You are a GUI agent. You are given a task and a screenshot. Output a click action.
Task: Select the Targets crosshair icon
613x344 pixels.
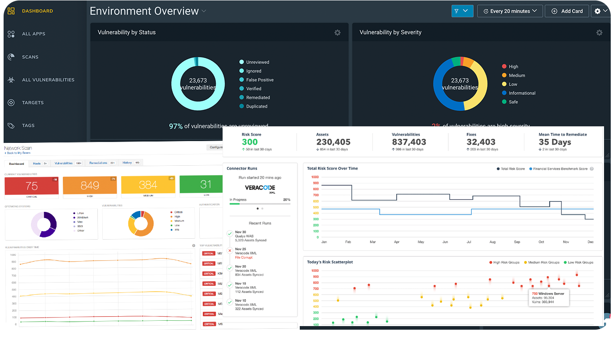tap(11, 103)
